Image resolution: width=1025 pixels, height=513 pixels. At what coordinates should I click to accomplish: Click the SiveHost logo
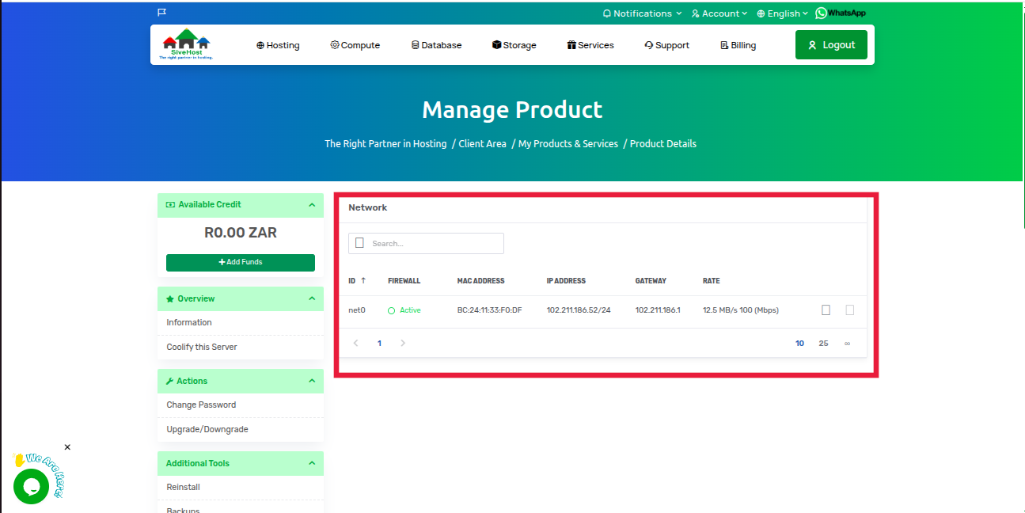coord(187,44)
